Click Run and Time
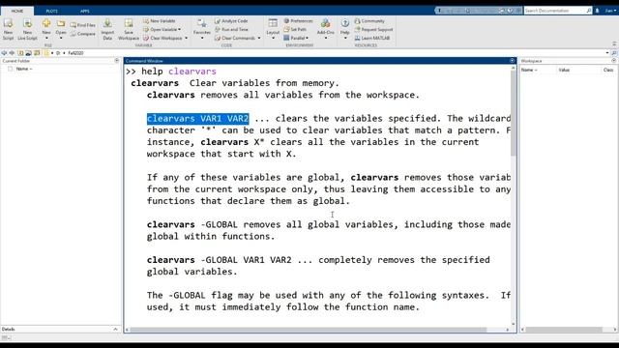 (231, 30)
